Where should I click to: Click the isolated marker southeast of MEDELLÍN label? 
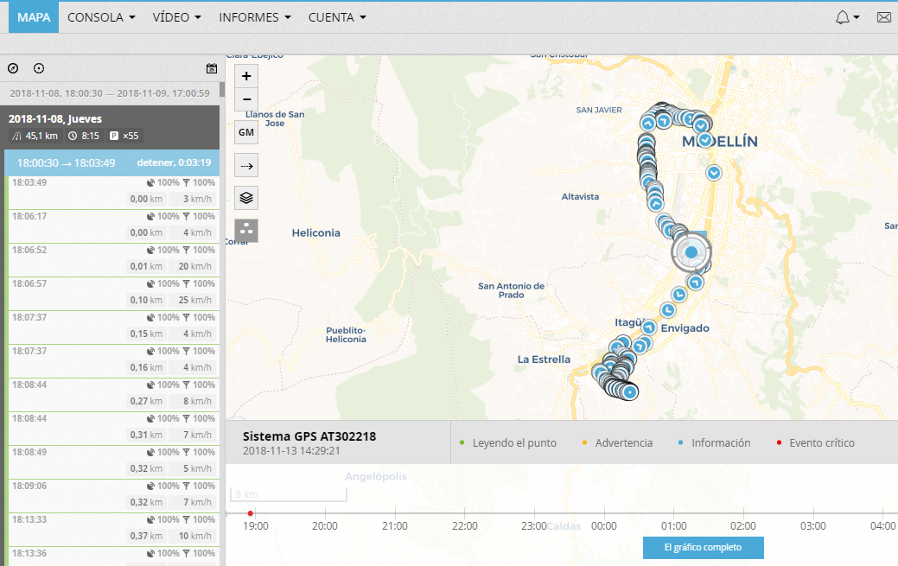[x=714, y=172]
